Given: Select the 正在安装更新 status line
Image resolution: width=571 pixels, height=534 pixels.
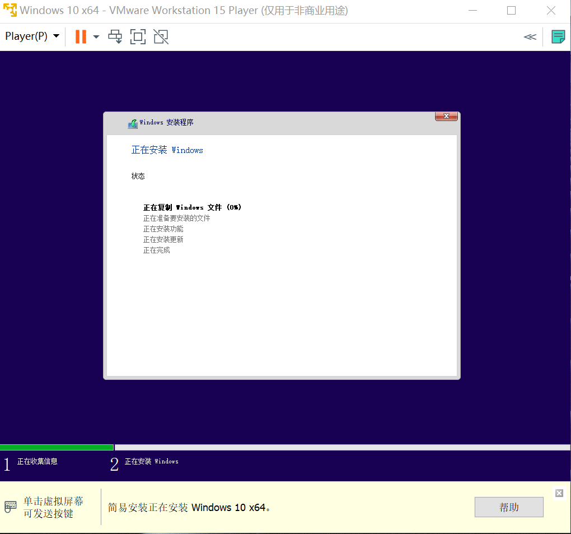Looking at the screenshot, I should 163,239.
